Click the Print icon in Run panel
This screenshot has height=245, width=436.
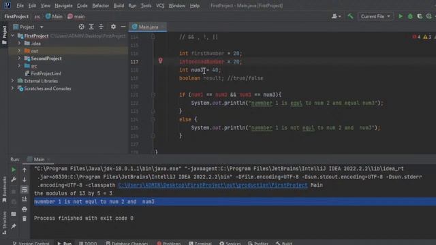[25, 209]
